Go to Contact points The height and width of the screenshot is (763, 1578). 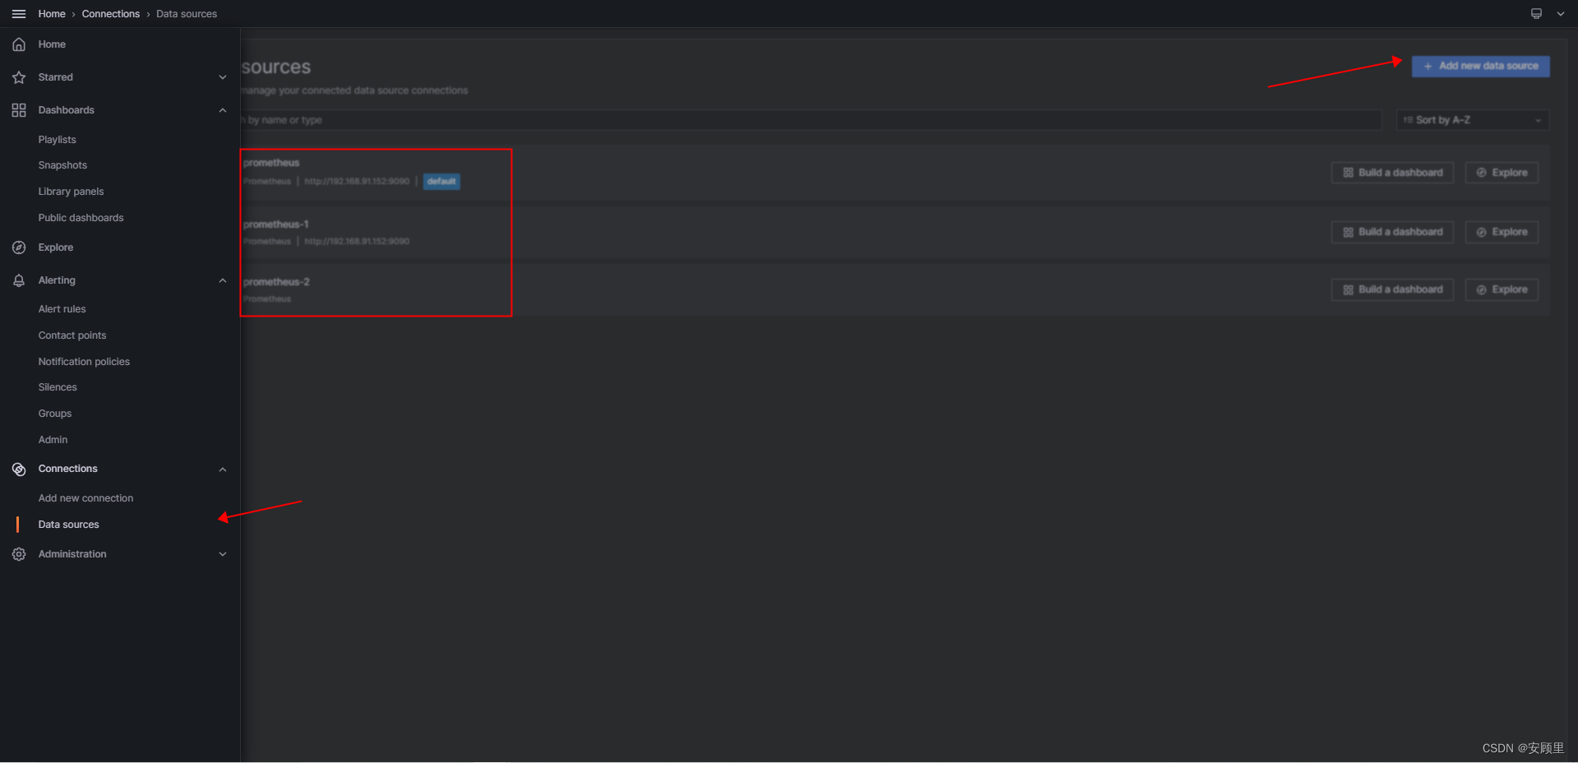tap(72, 335)
